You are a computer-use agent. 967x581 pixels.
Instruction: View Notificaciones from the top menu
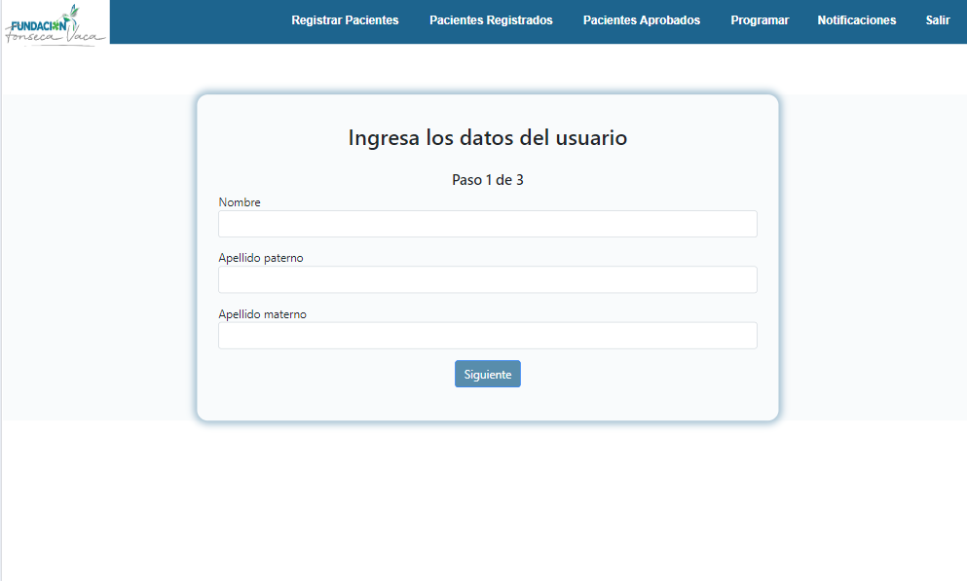[x=856, y=20]
